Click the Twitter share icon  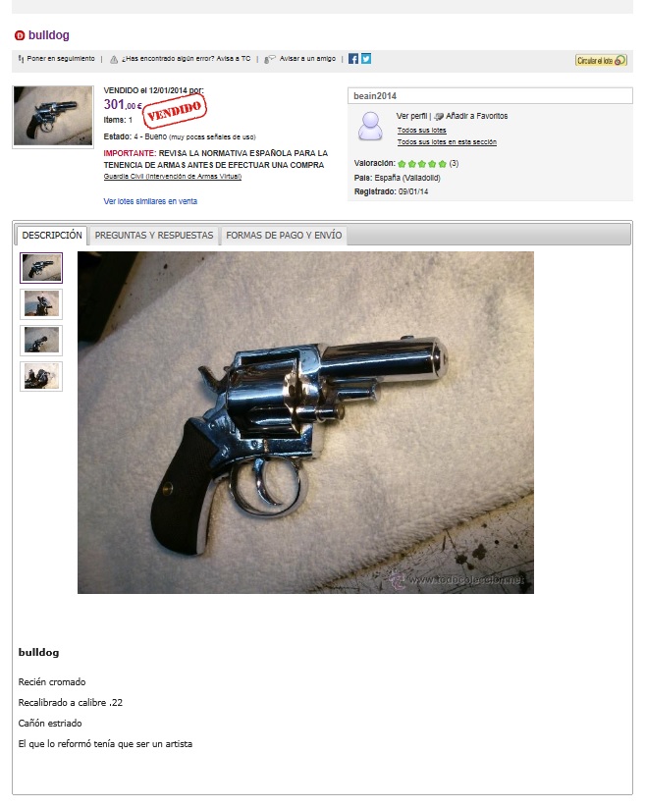[x=366, y=59]
